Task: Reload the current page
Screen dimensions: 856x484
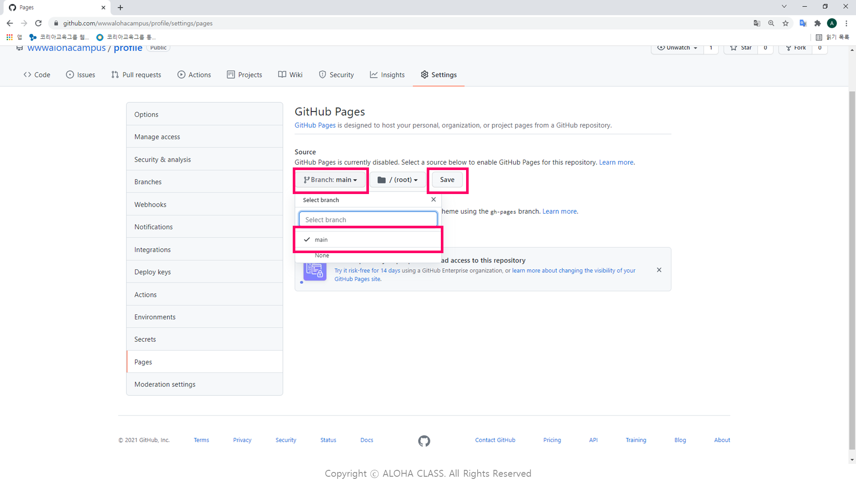Action: point(39,23)
